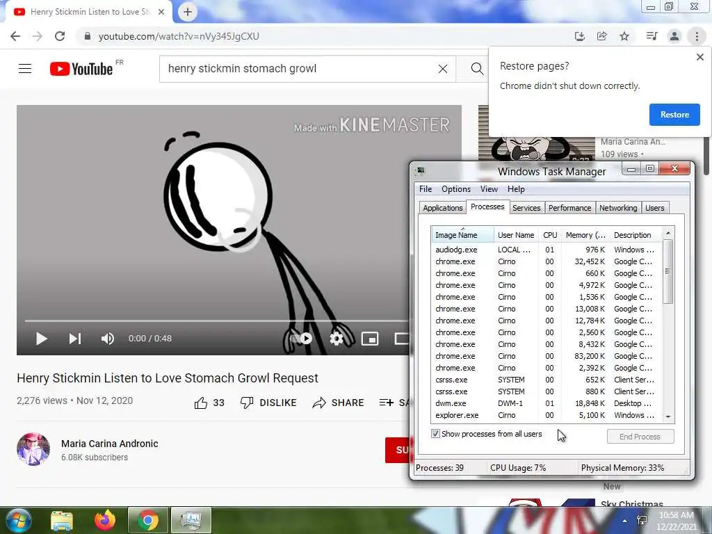Image resolution: width=712 pixels, height=534 pixels.
Task: Clear the YouTube search box text
Action: 443,69
